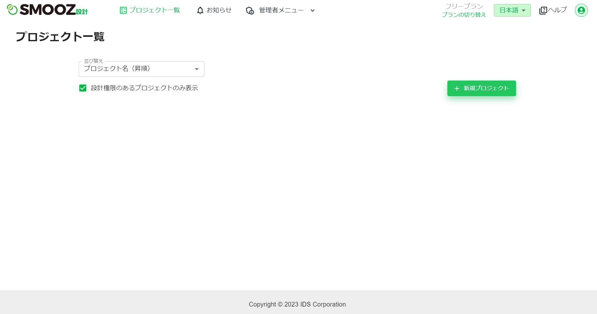This screenshot has height=314, width=597.
Task: Click the project list icon in navbar
Action: point(123,10)
